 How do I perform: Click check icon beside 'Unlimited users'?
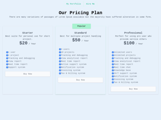[x=113, y=52]
